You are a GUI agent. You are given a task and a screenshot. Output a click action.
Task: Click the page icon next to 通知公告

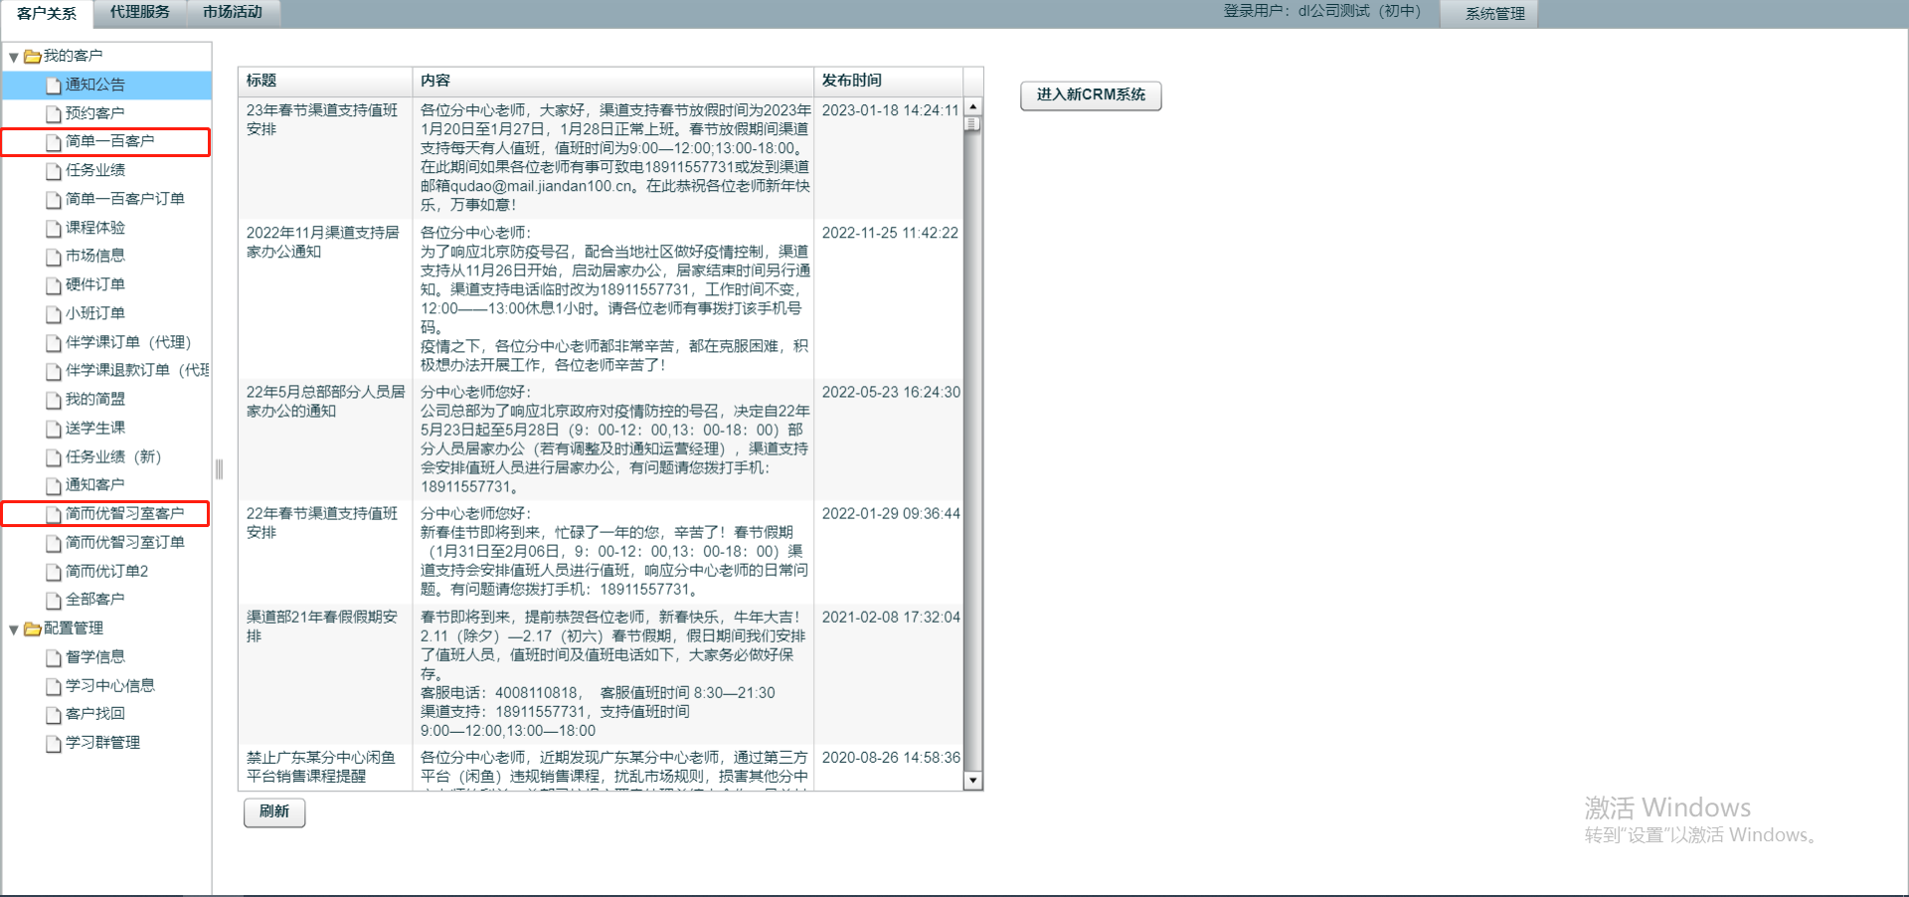[54, 86]
